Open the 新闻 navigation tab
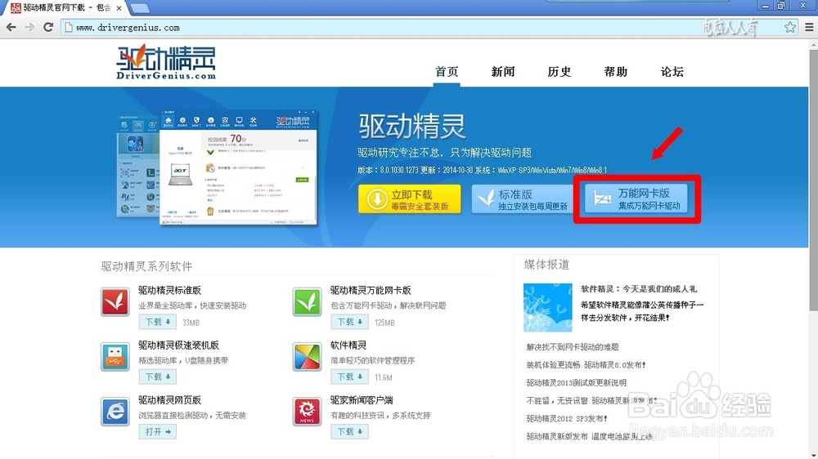The width and height of the screenshot is (818, 459). (503, 72)
